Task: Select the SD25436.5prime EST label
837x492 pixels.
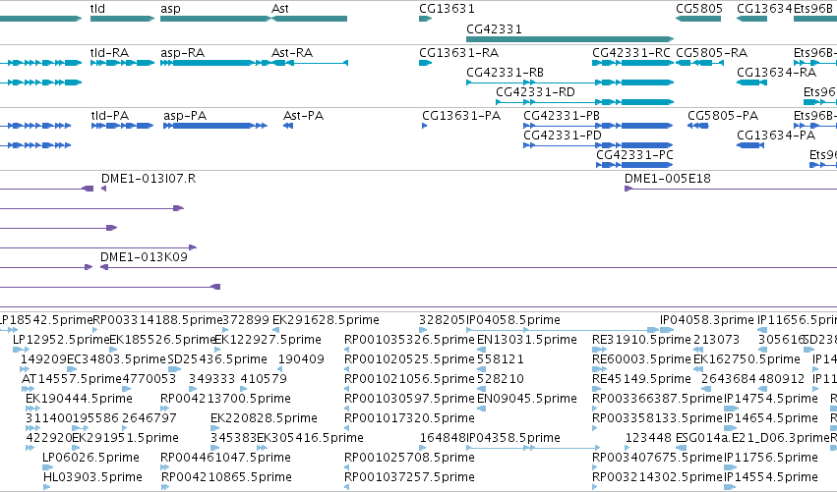Action: tap(217, 359)
